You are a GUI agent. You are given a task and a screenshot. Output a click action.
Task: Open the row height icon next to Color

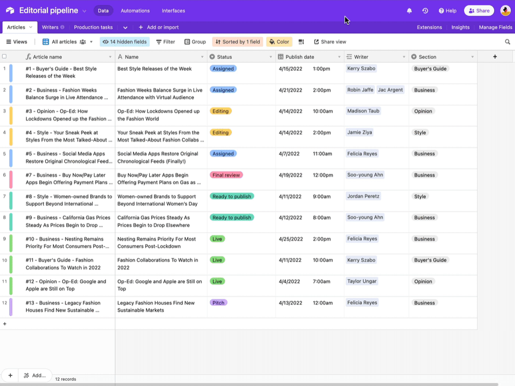coord(301,41)
